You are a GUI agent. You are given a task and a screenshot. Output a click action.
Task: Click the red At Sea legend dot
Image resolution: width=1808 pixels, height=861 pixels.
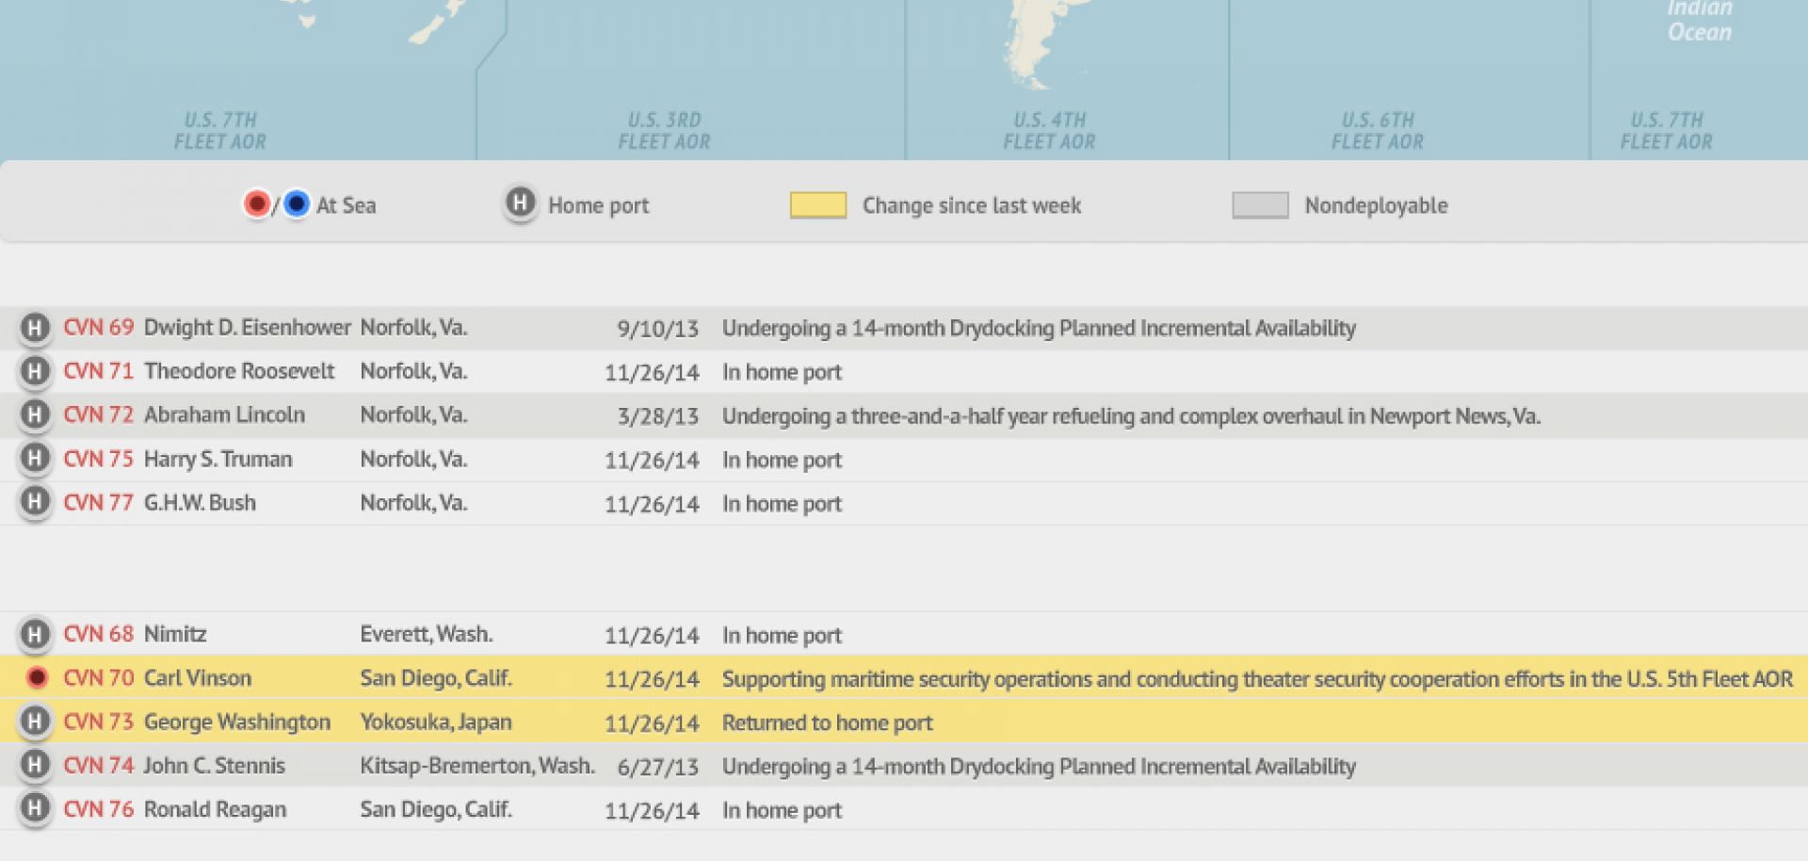(256, 203)
